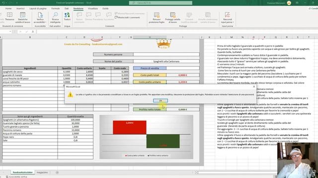Click the Accessibilità status bar indicator
This screenshot has width=318, height=178.
coord(16,177)
